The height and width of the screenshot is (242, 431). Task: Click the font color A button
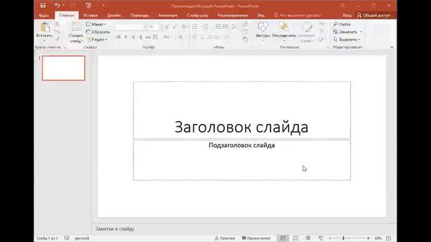pyautogui.click(x=180, y=37)
